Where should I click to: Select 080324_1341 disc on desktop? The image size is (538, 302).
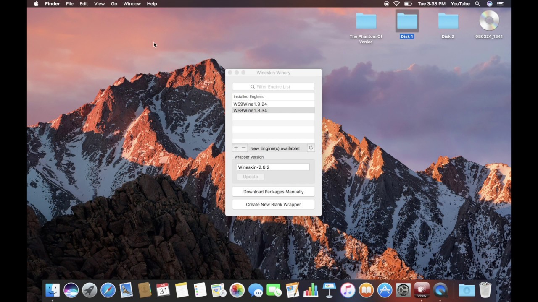(489, 25)
